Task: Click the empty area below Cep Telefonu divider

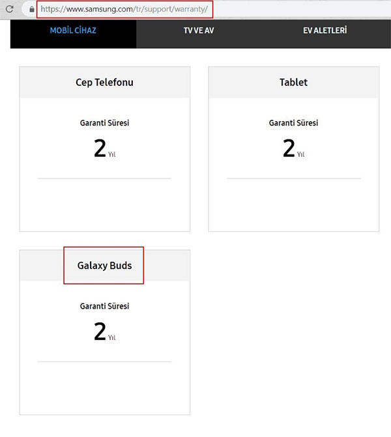Action: coord(104,205)
